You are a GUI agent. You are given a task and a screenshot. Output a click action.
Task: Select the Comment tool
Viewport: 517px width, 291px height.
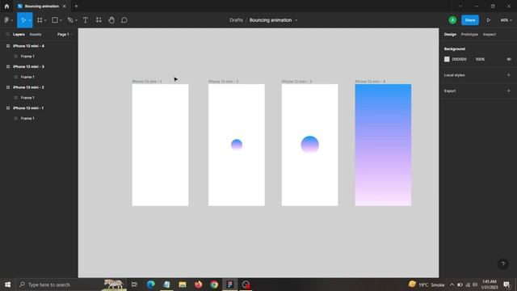[124, 20]
